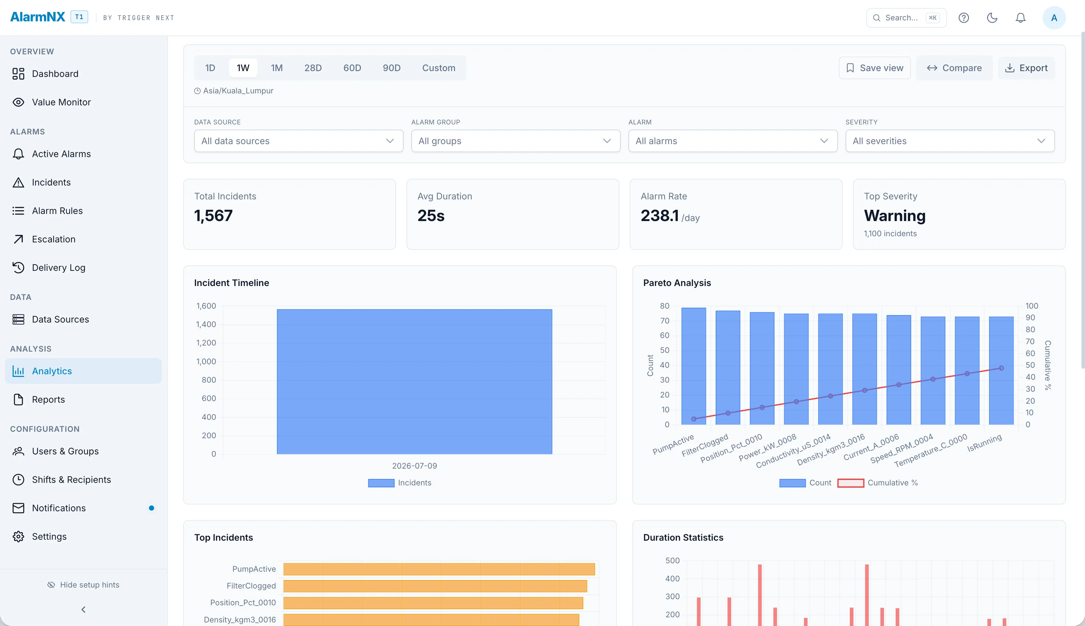Focus the Search input field
Image resolution: width=1085 pixels, height=626 pixels.
[906, 18]
